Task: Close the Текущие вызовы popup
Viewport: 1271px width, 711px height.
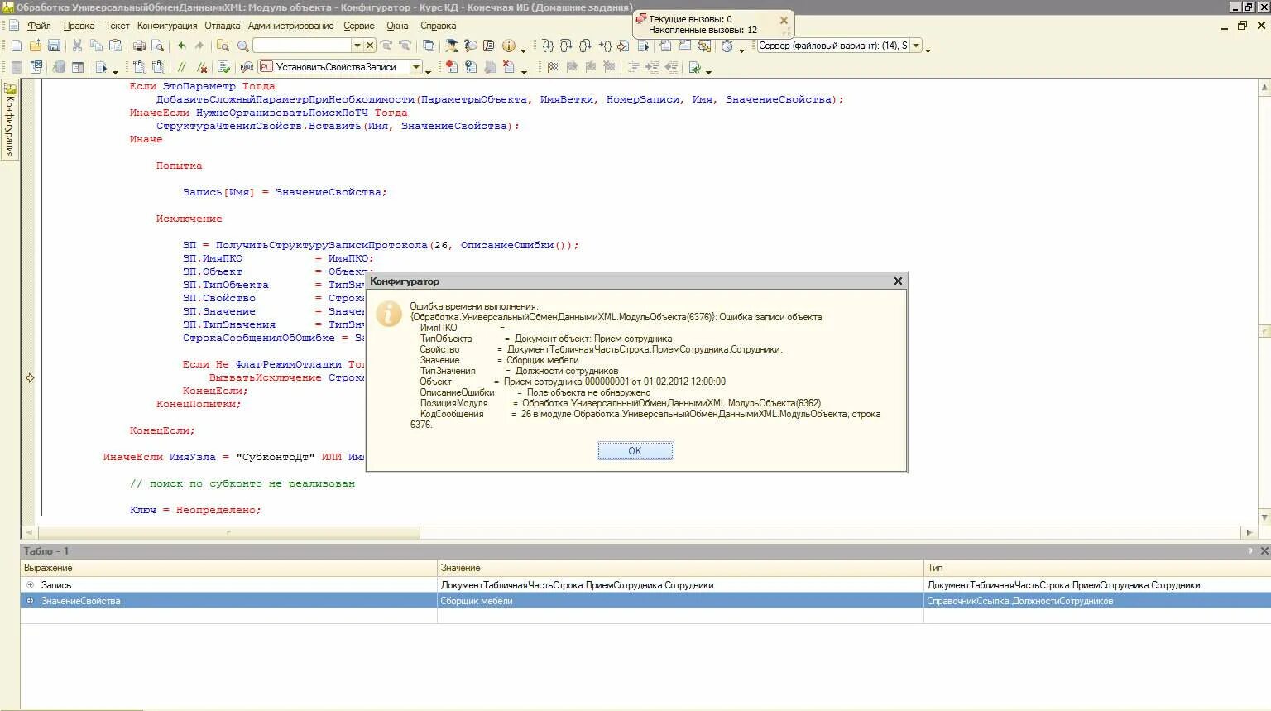Action: [x=784, y=21]
